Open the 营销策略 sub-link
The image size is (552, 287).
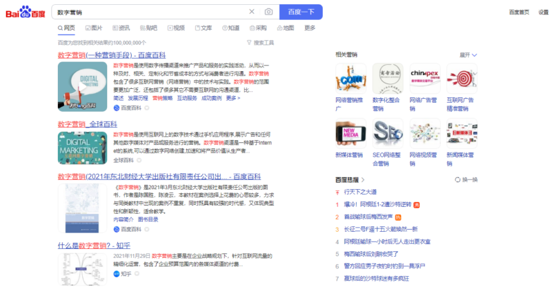[x=163, y=98]
